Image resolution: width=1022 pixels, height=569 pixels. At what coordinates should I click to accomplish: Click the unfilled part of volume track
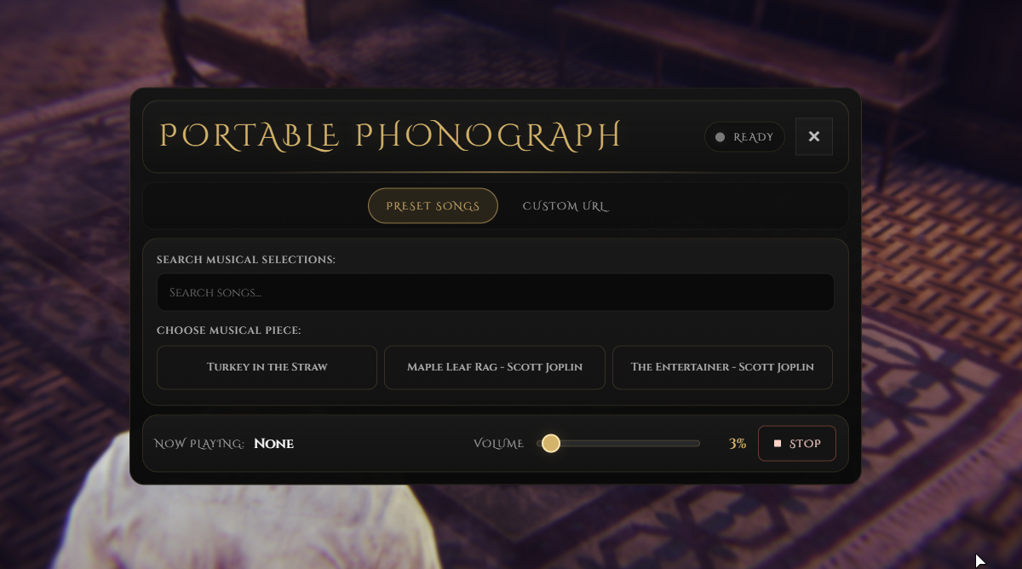(x=630, y=443)
